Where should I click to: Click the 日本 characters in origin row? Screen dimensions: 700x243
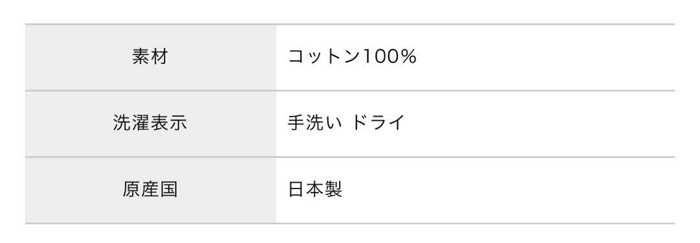click(x=306, y=189)
